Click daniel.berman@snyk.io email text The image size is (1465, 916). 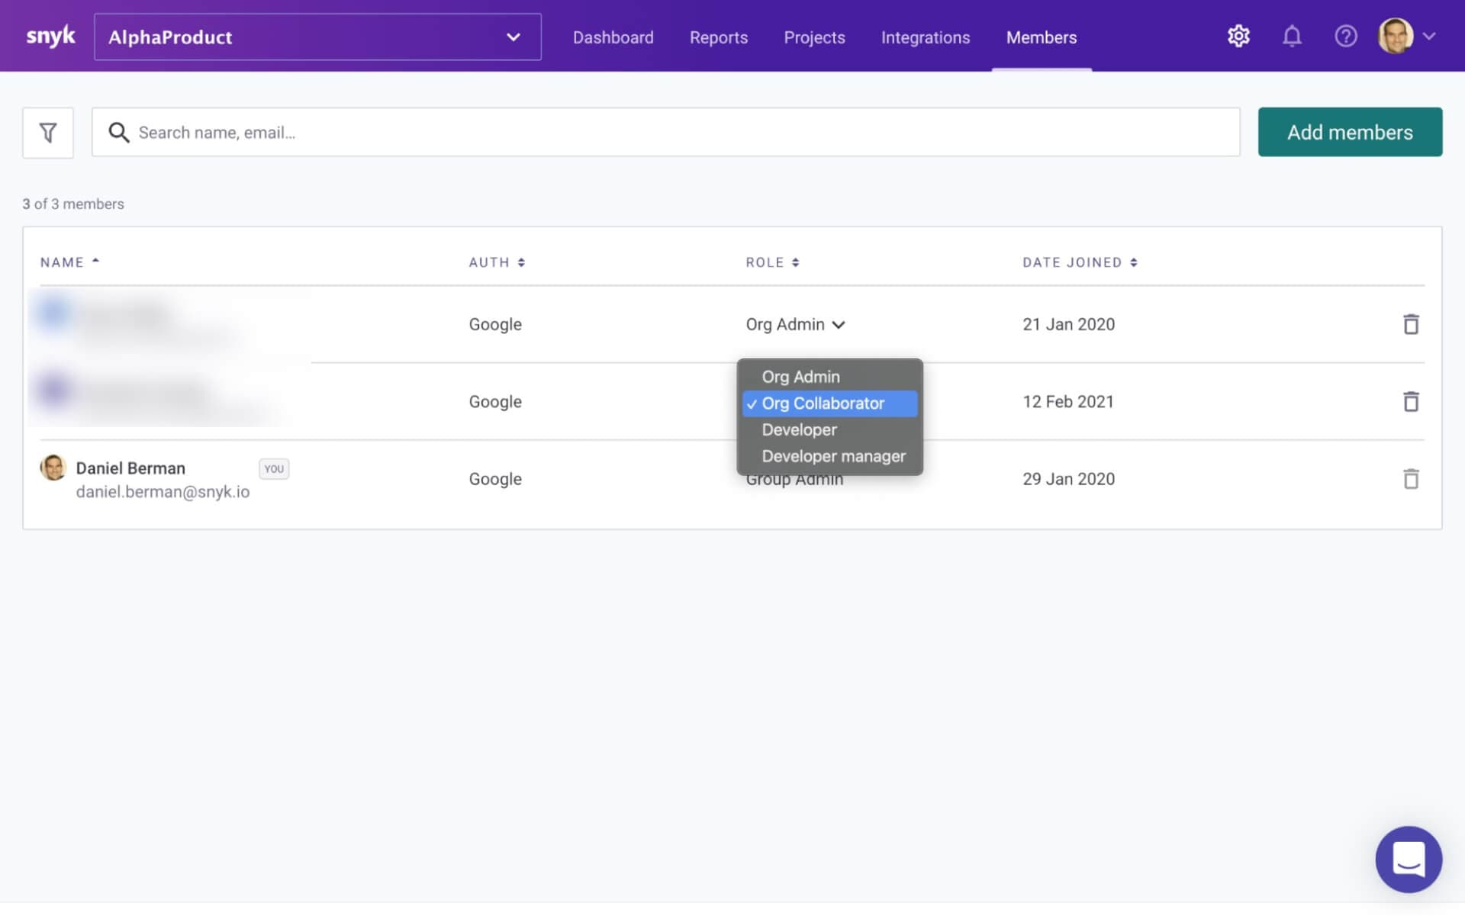(x=163, y=492)
